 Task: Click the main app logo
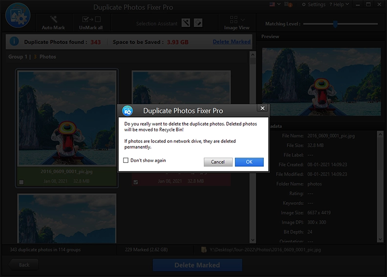(18, 15)
